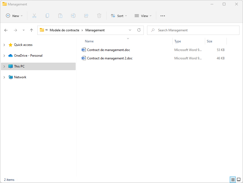243x183 pixels.
Task: Click the double-chevron hidden path button
Action: click(x=46, y=30)
